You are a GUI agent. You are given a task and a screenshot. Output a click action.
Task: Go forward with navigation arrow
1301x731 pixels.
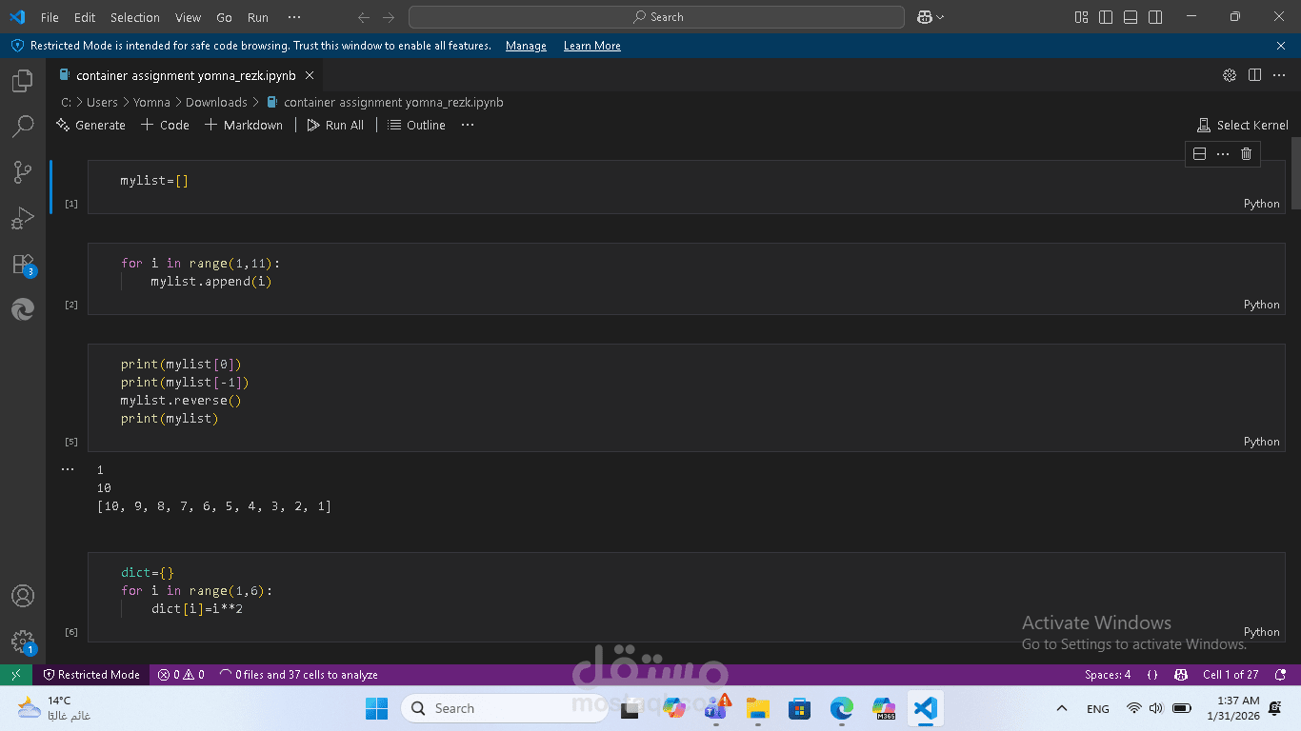389,17
